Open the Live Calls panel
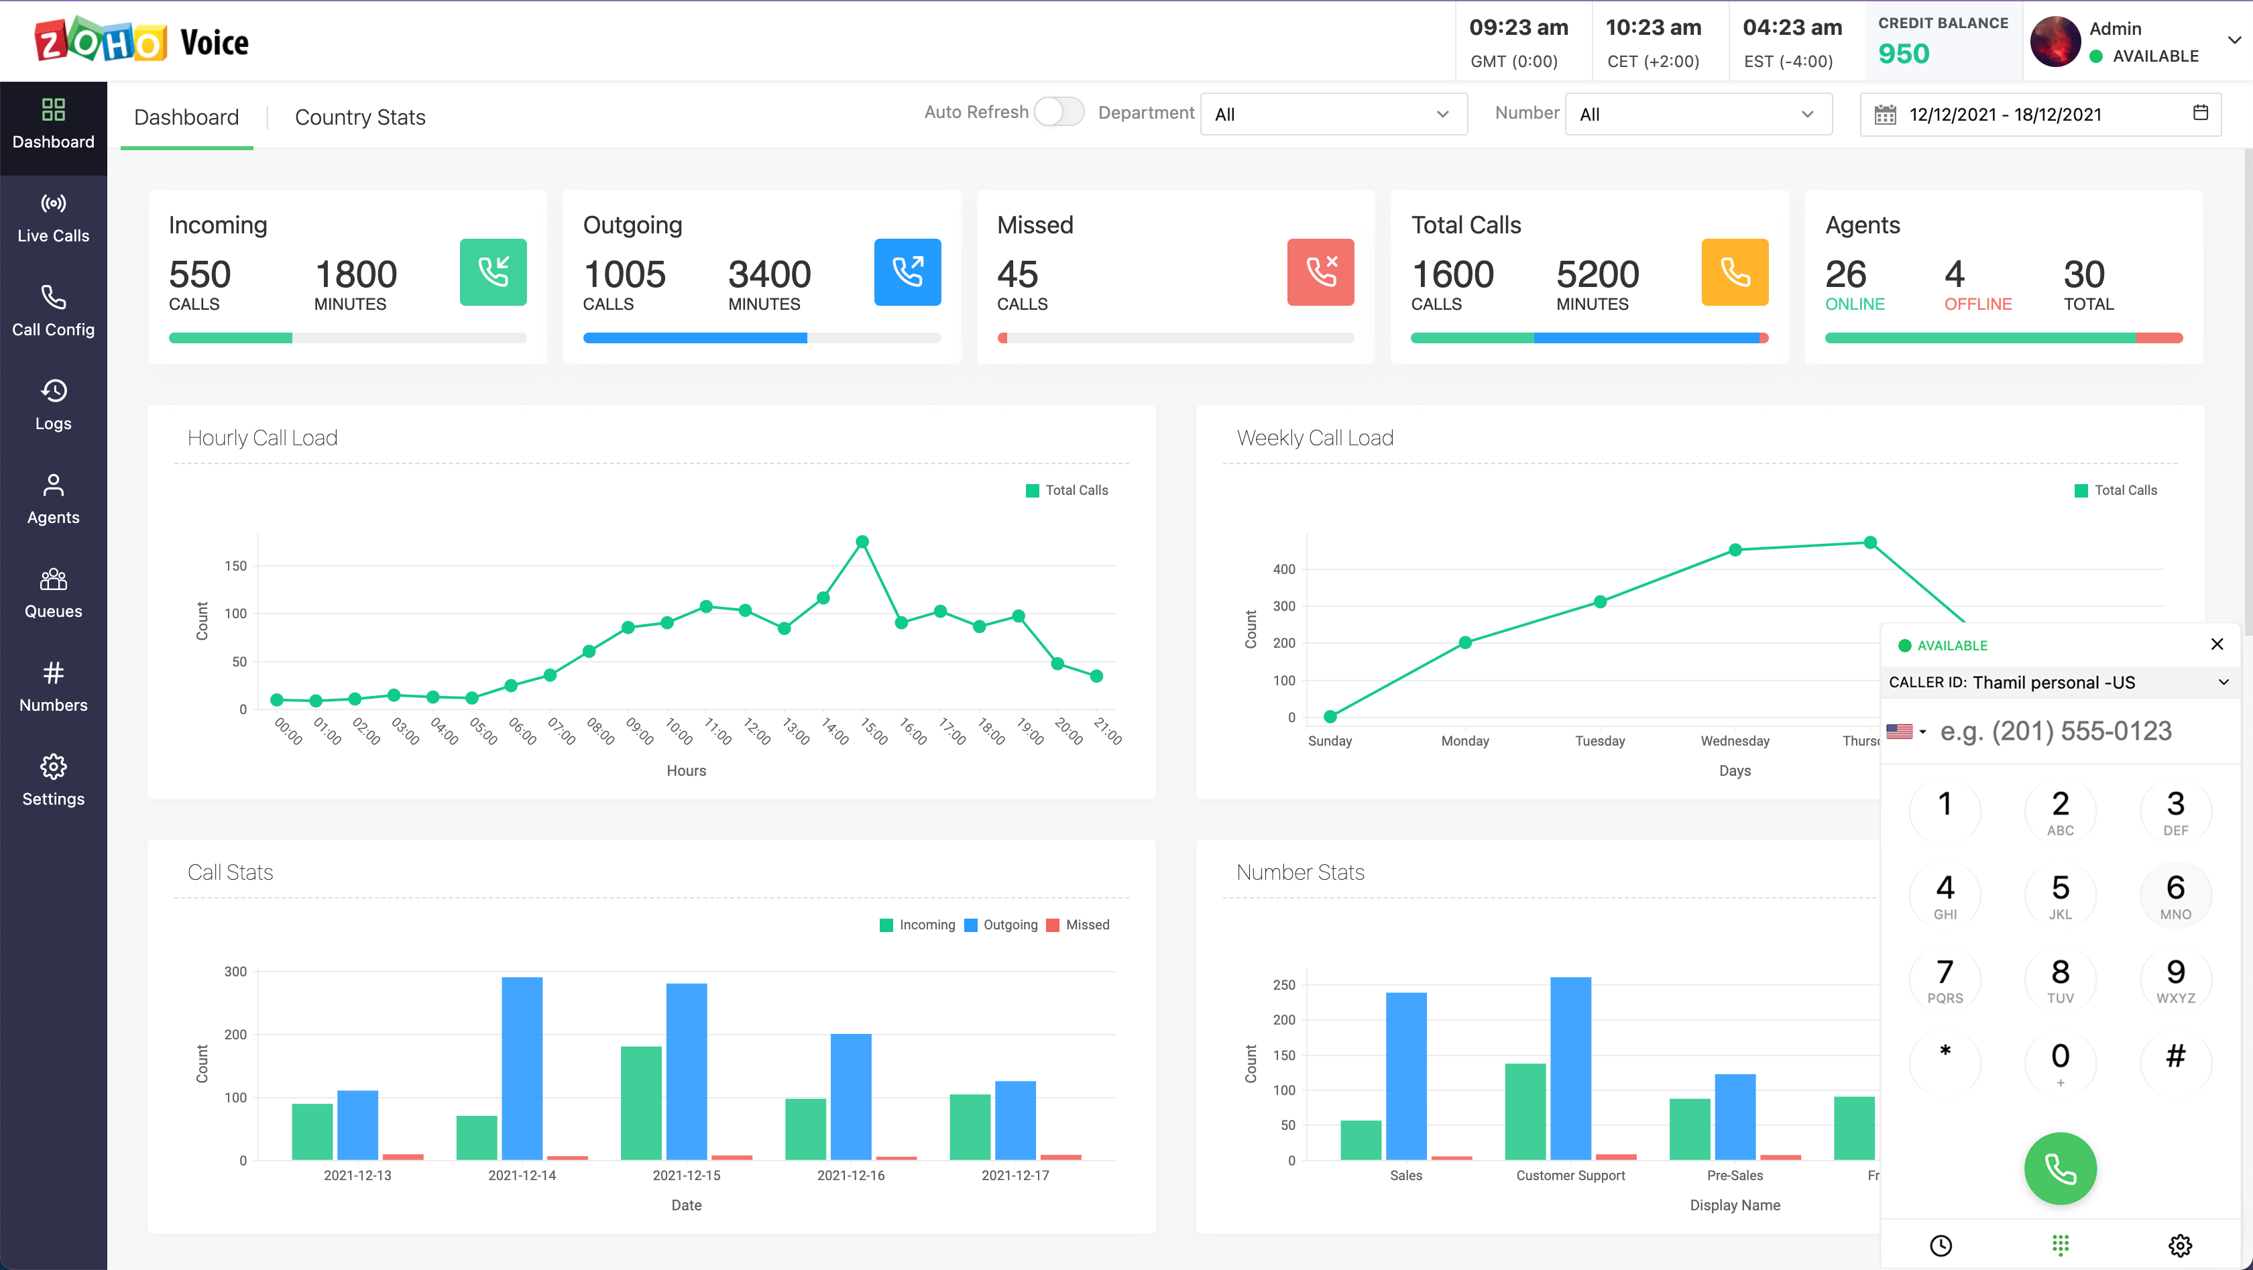2253x1270 pixels. coord(54,217)
